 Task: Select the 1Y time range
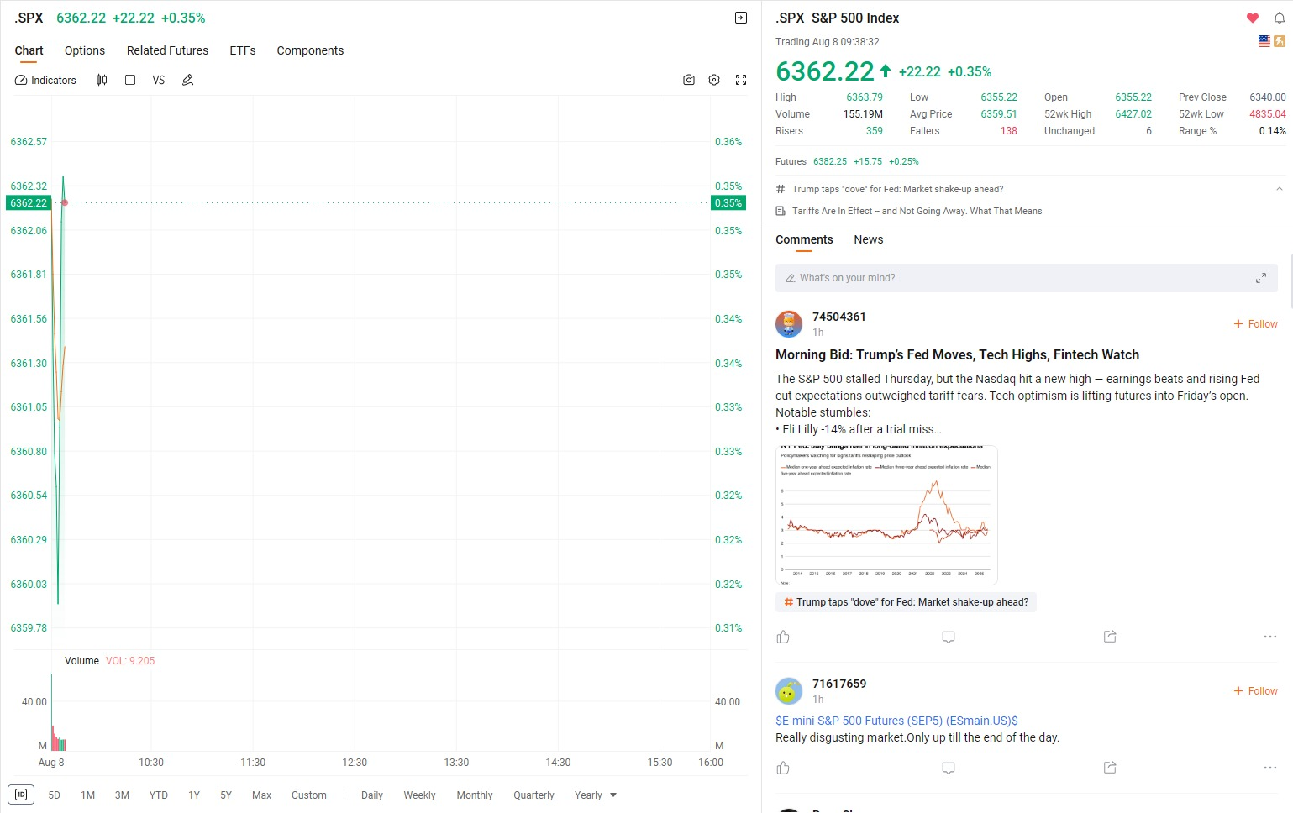[x=194, y=795]
